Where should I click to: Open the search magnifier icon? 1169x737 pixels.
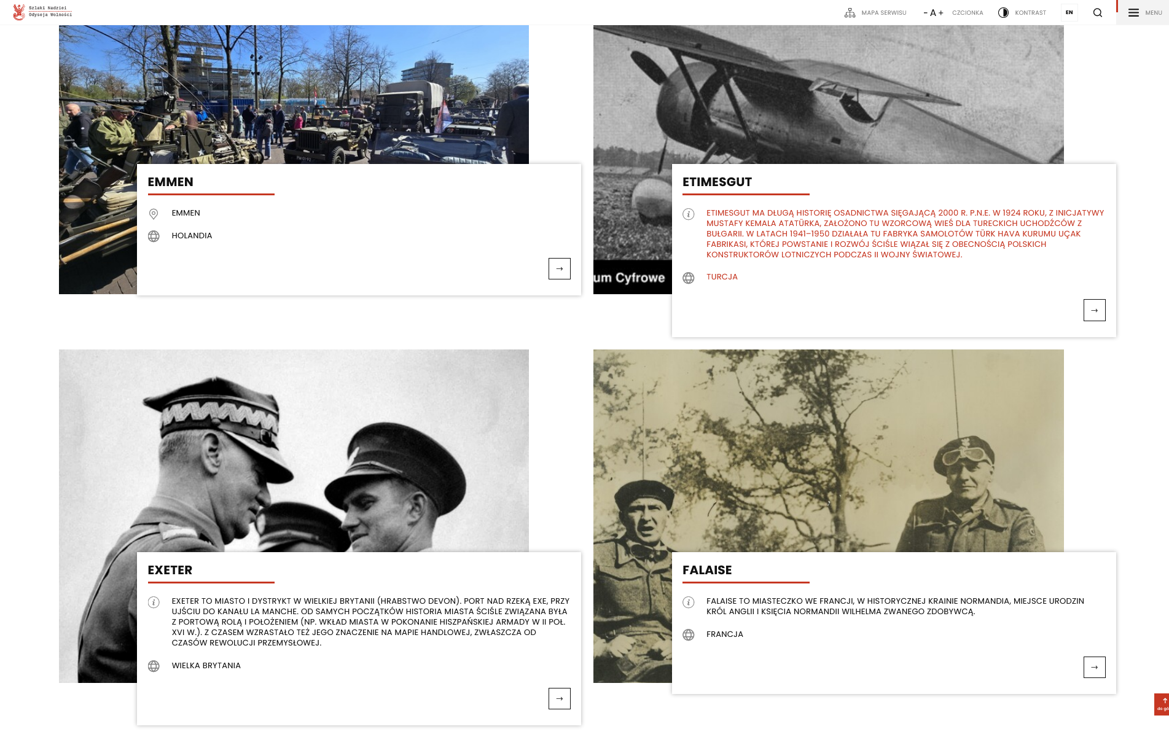click(x=1097, y=13)
